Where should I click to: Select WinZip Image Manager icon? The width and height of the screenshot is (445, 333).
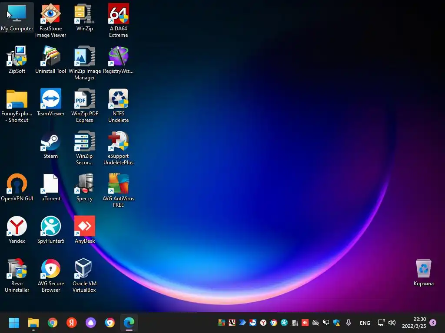[x=85, y=63]
